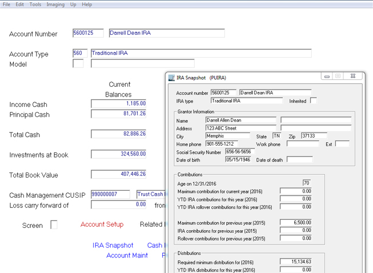Click the Total Cash value 82,886.26
This screenshot has height=273, width=373.
(118, 134)
